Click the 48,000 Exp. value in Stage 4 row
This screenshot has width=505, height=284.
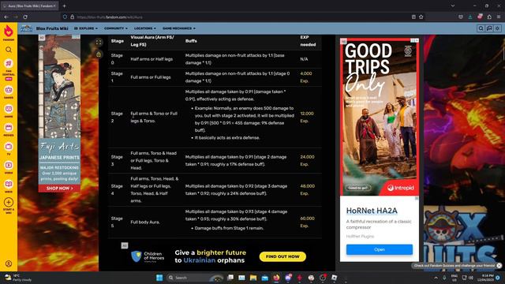(x=307, y=189)
